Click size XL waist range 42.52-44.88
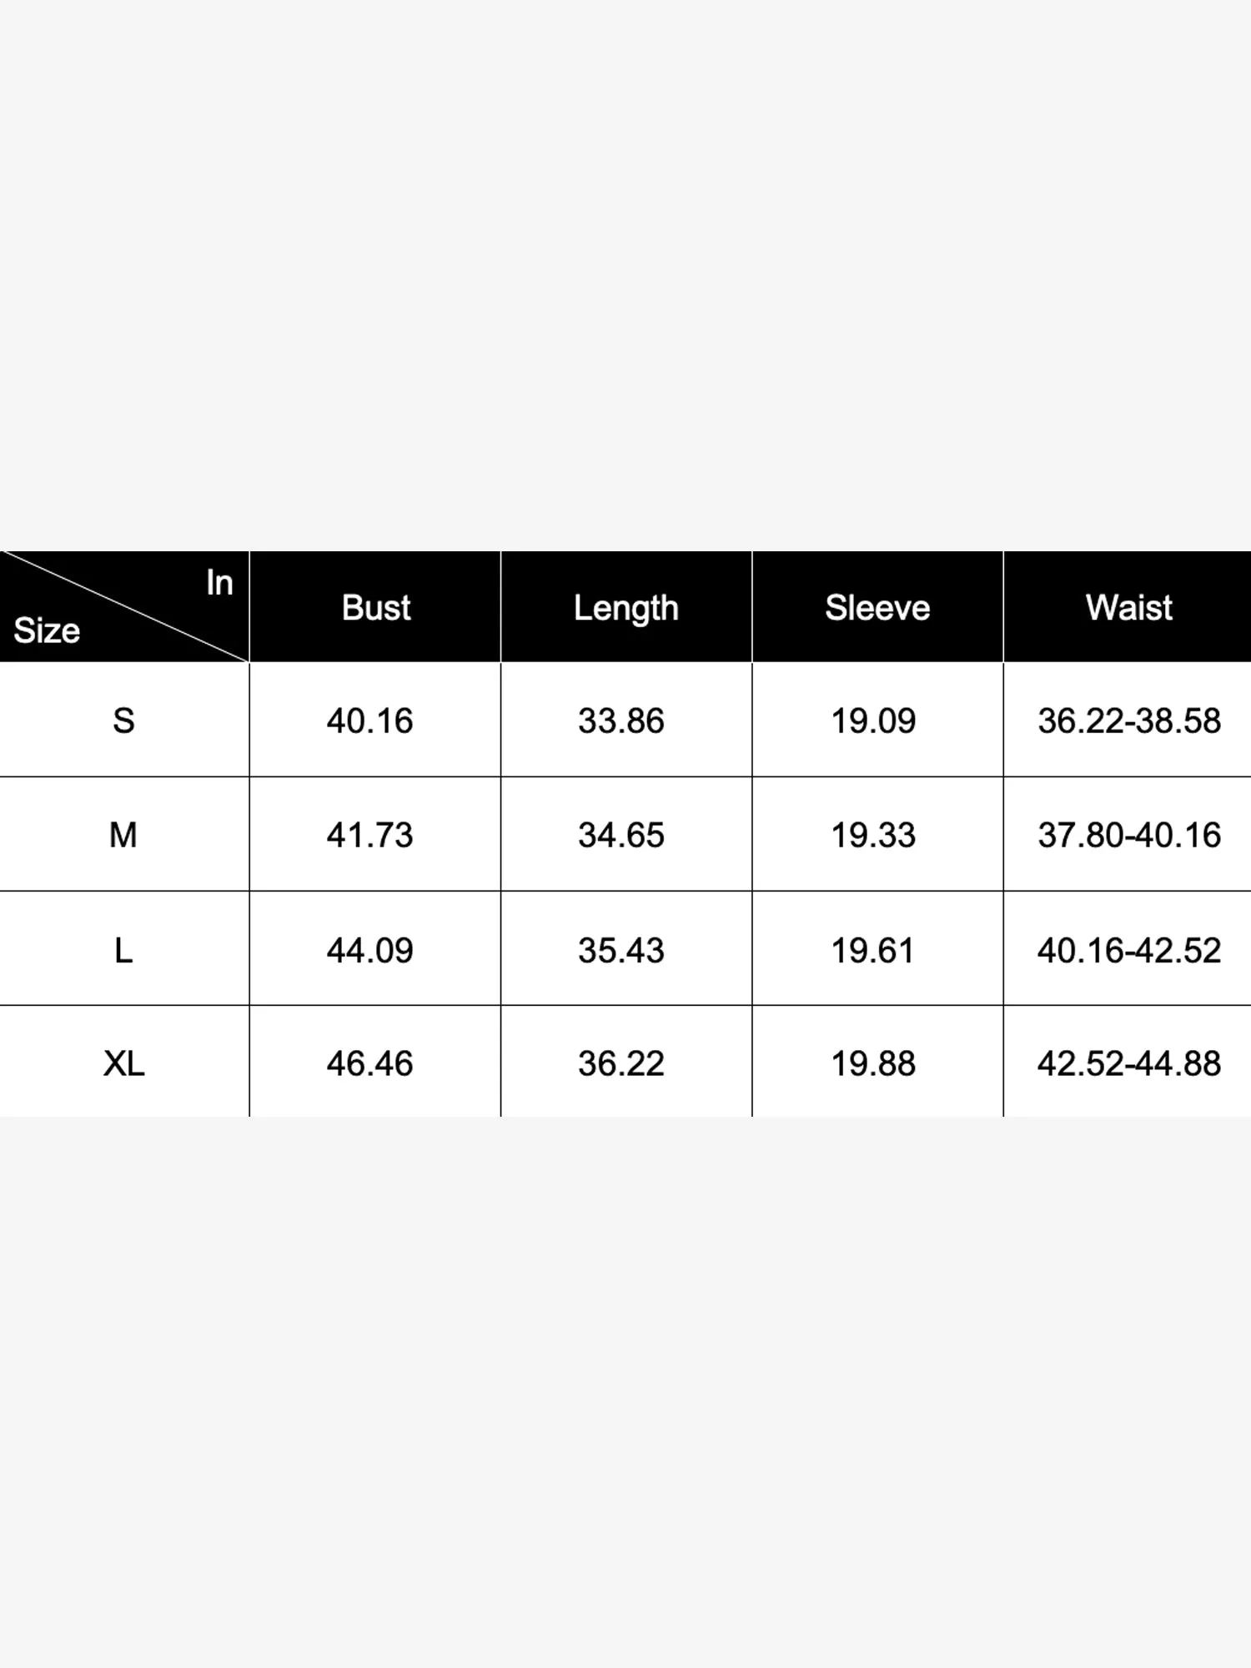Viewport: 1251px width, 1668px height. 1129,1063
